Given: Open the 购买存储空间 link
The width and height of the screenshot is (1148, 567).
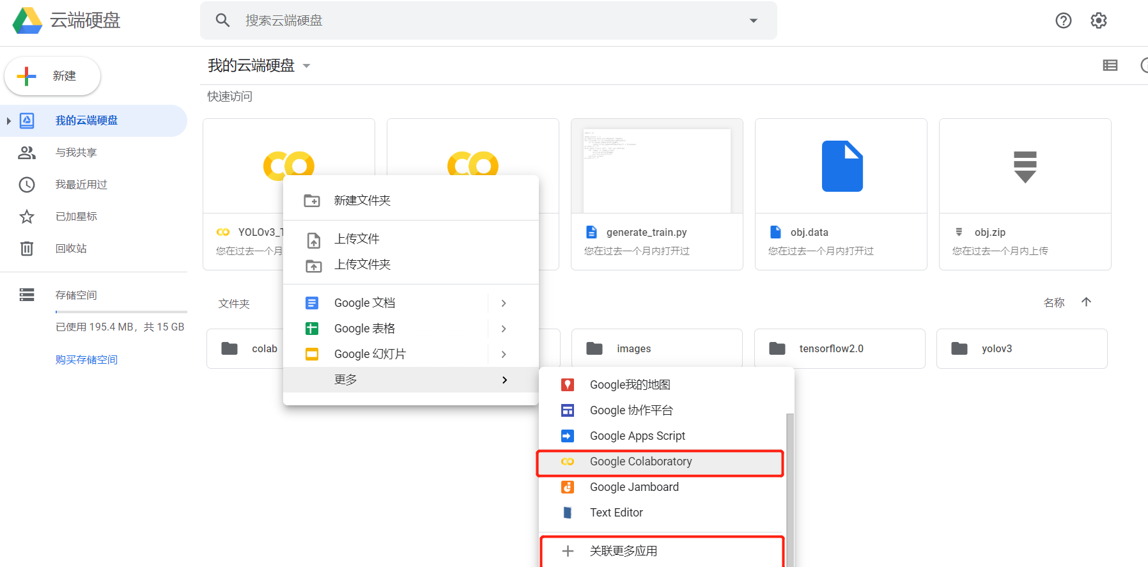Looking at the screenshot, I should [x=86, y=360].
